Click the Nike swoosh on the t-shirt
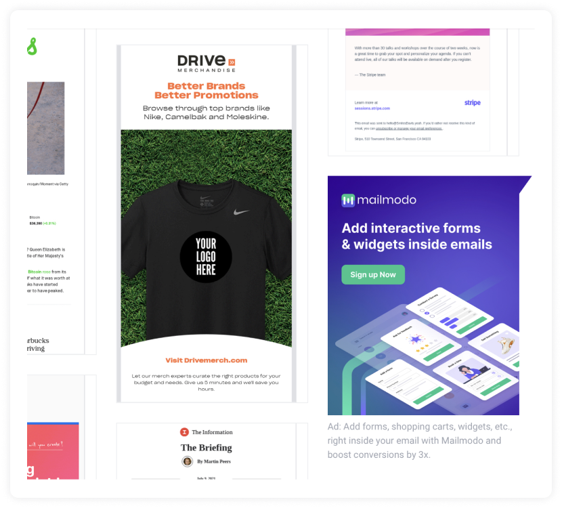This screenshot has width=562, height=508. (242, 212)
